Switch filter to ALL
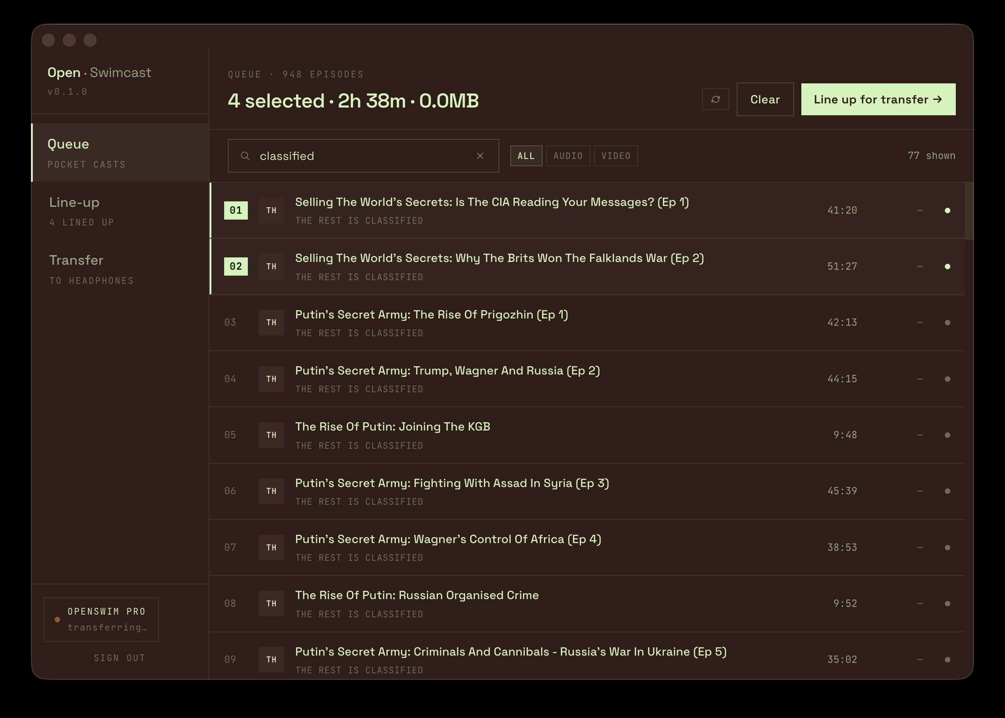1005x718 pixels. [526, 156]
